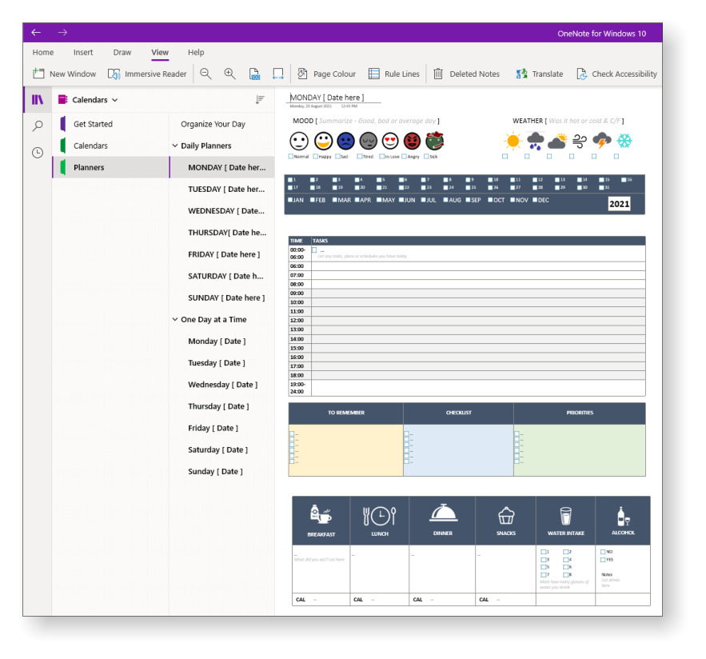706x659 pixels.
Task: Open the Translate tool
Action: (540, 74)
